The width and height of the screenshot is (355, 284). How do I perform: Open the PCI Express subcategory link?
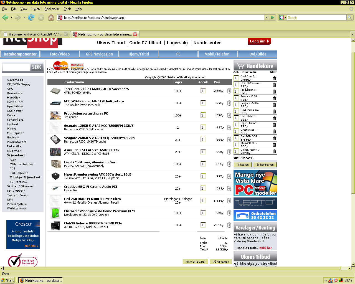click(x=19, y=173)
